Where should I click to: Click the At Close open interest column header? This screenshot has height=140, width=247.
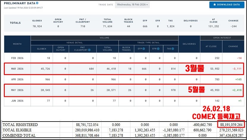pyautogui.click(x=211, y=46)
